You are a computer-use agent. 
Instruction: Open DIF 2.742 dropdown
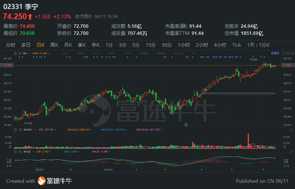[50, 151]
